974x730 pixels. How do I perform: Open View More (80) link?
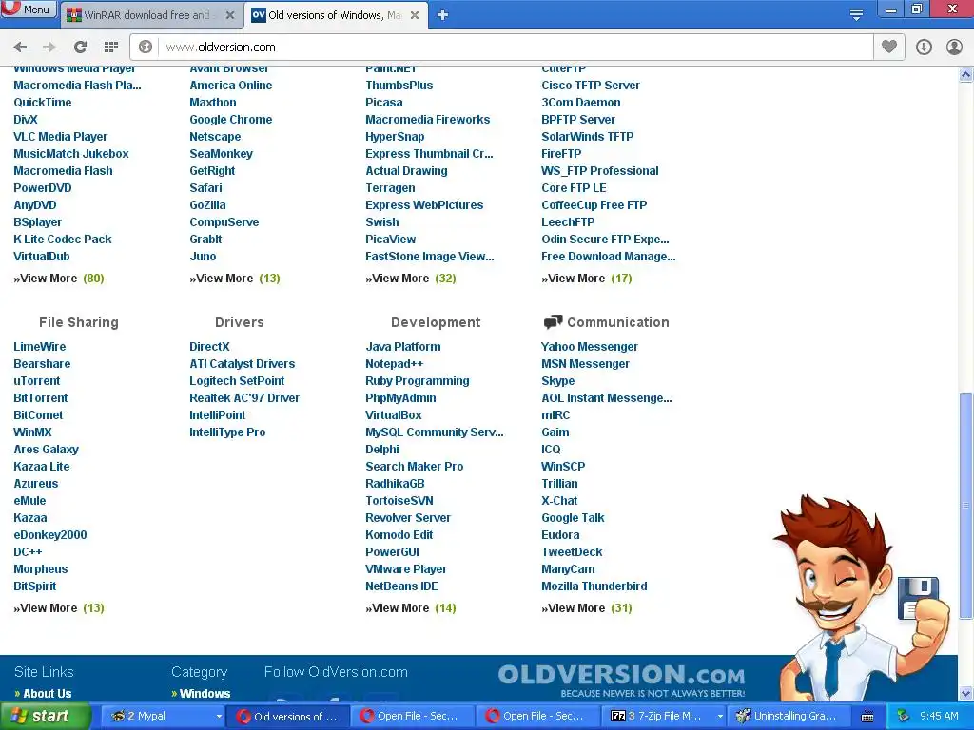59,279
